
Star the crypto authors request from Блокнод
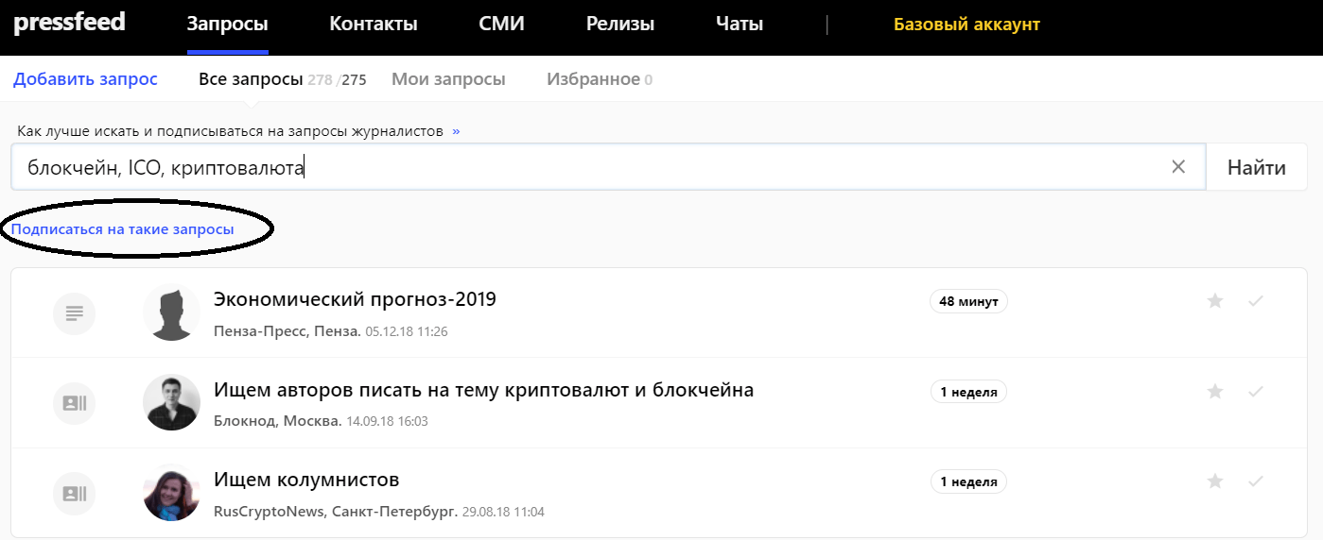[x=1215, y=391]
